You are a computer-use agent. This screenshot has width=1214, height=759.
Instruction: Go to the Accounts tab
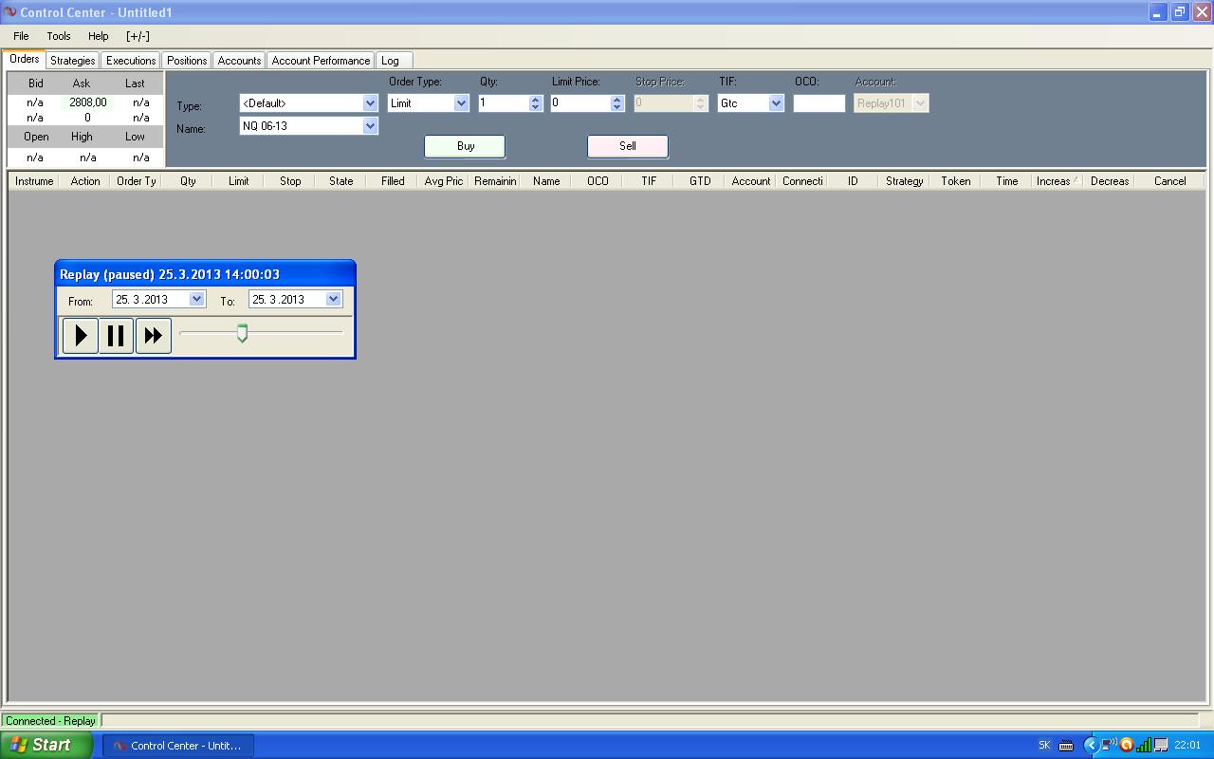(239, 61)
